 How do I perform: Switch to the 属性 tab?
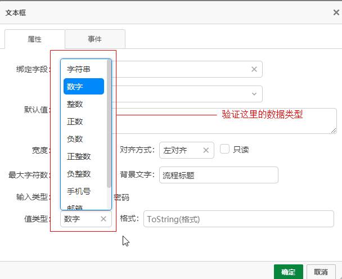point(35,39)
